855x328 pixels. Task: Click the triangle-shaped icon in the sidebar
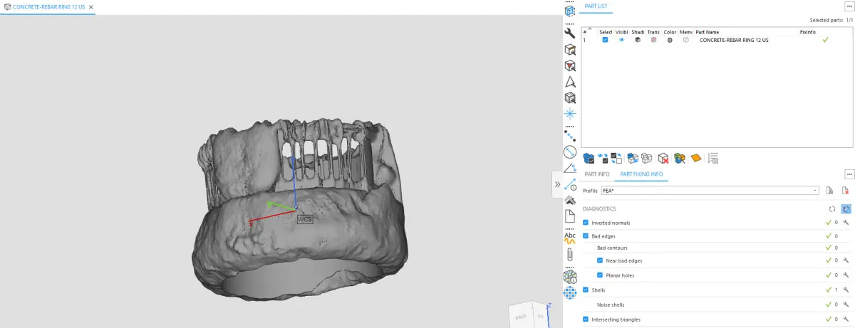point(569,82)
